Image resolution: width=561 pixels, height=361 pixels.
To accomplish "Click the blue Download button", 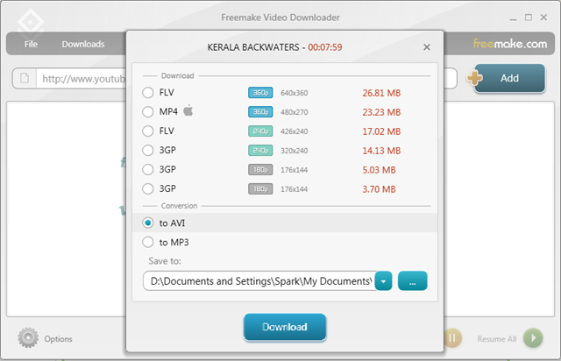I will 285,327.
